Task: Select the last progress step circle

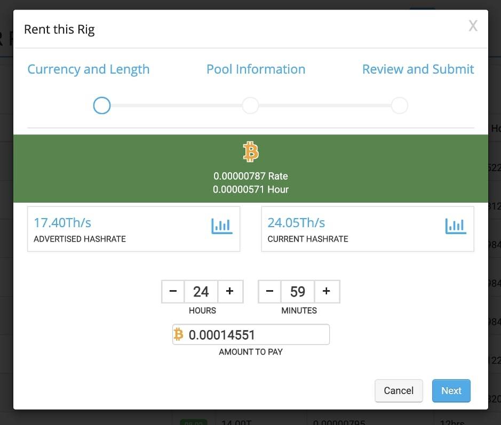Action: (x=399, y=106)
